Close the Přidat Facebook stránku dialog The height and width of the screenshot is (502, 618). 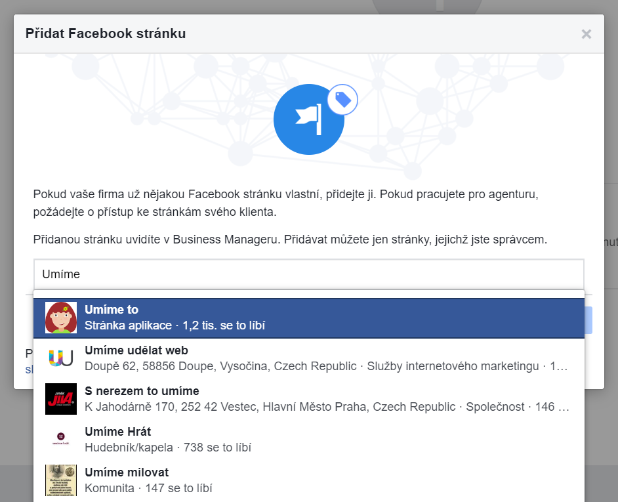(x=586, y=34)
